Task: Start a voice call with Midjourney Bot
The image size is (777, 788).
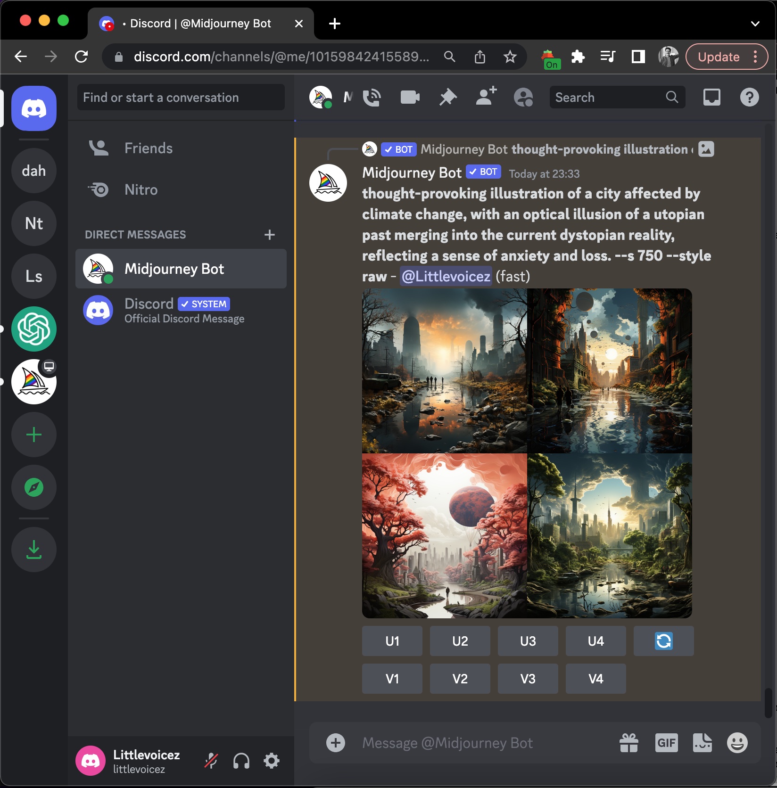Action: click(372, 98)
